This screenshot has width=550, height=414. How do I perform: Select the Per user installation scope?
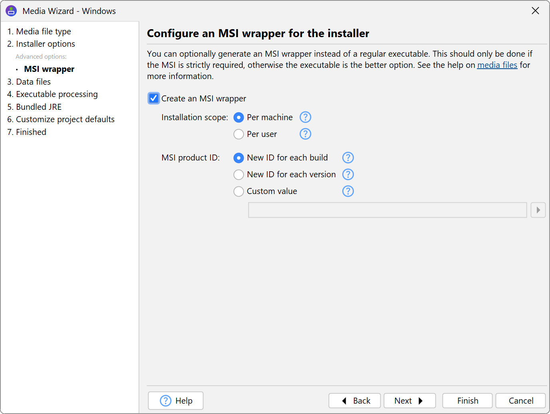click(239, 134)
